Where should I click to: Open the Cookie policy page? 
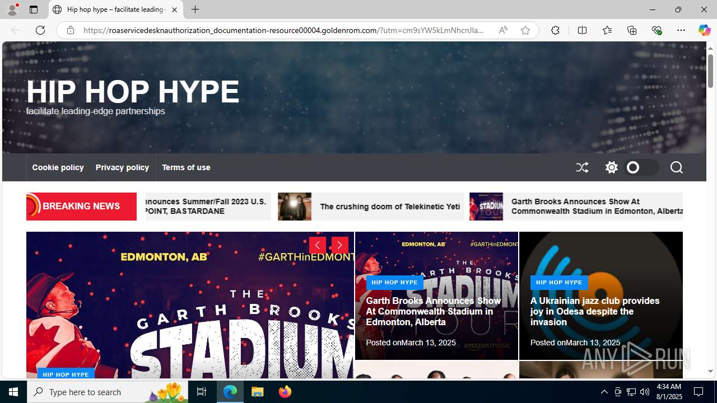[x=58, y=167]
